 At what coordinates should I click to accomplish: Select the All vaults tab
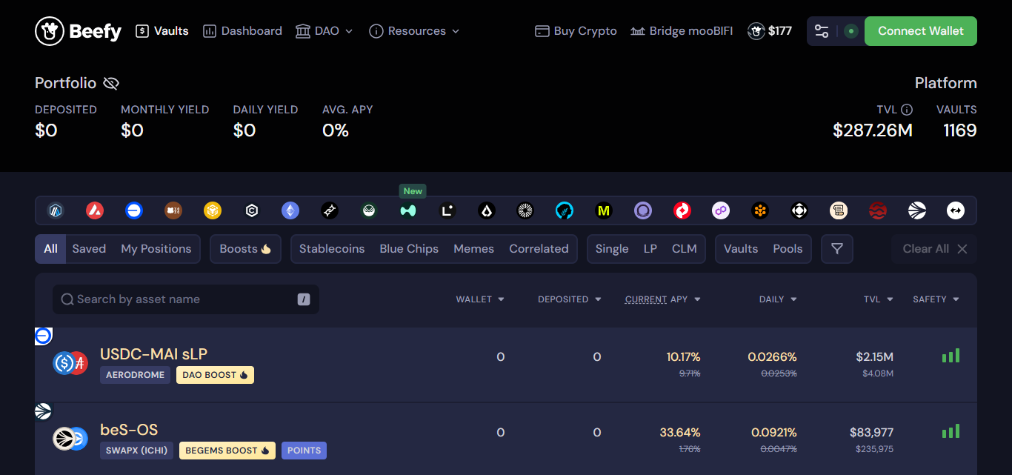click(x=50, y=249)
